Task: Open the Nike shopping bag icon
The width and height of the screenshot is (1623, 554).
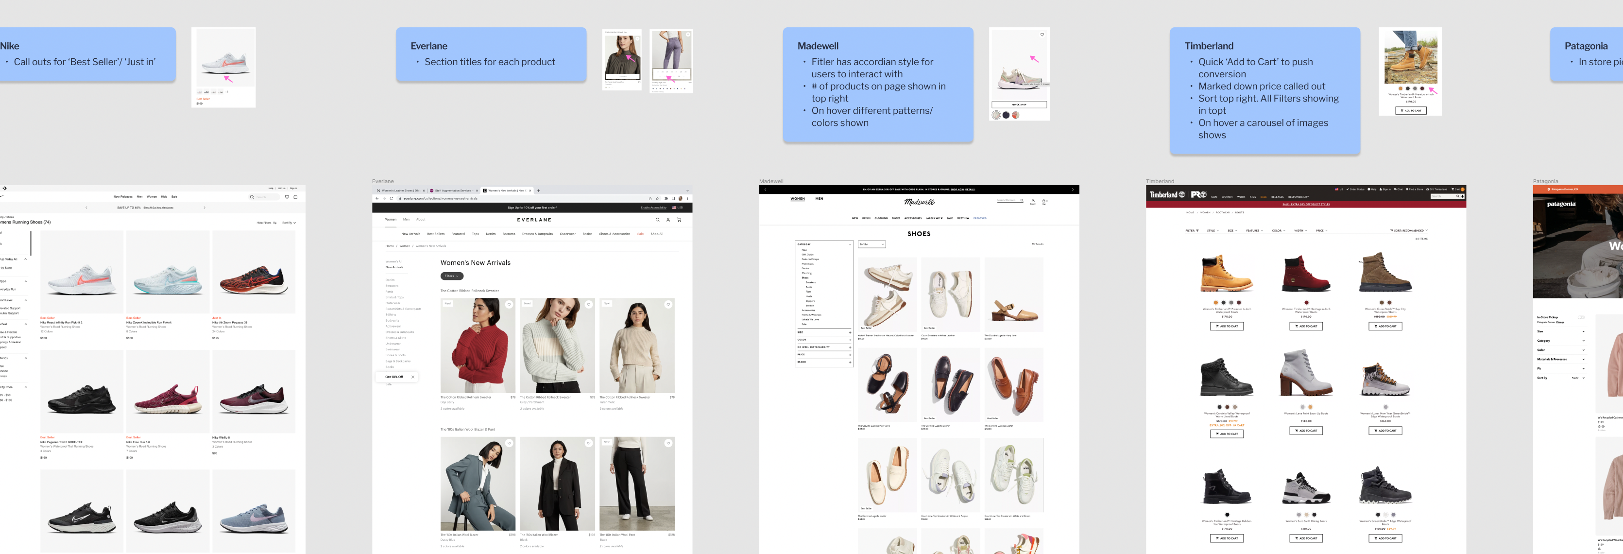Action: 295,197
